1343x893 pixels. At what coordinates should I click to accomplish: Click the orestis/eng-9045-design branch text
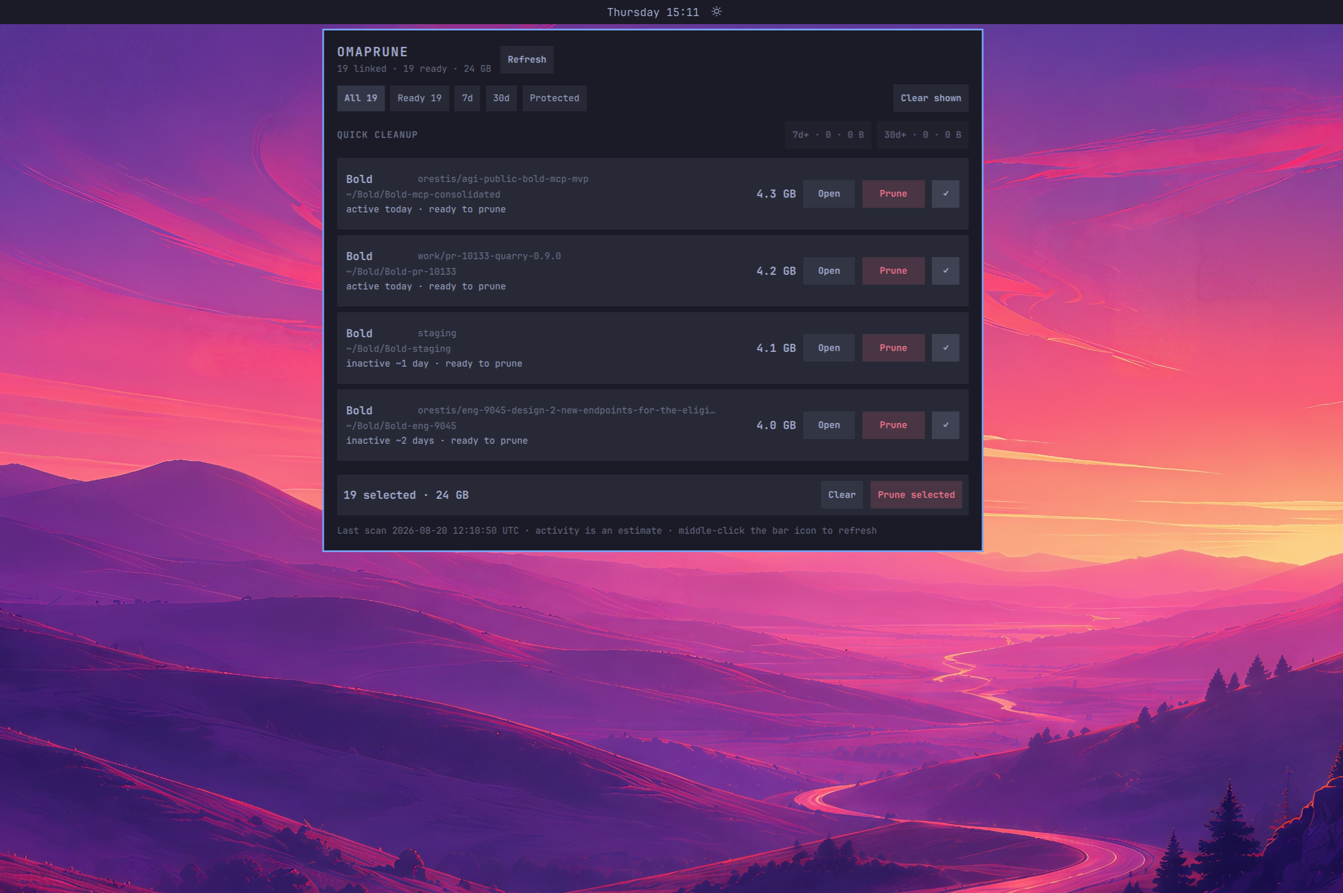click(566, 410)
